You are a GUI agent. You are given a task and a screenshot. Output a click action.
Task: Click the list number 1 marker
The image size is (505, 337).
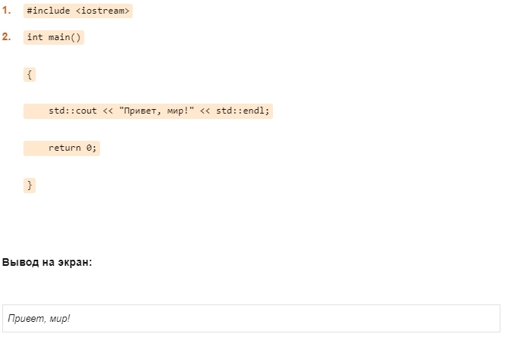[6, 11]
